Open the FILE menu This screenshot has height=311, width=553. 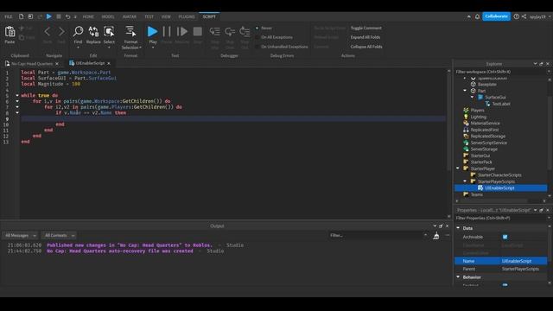pyautogui.click(x=9, y=16)
